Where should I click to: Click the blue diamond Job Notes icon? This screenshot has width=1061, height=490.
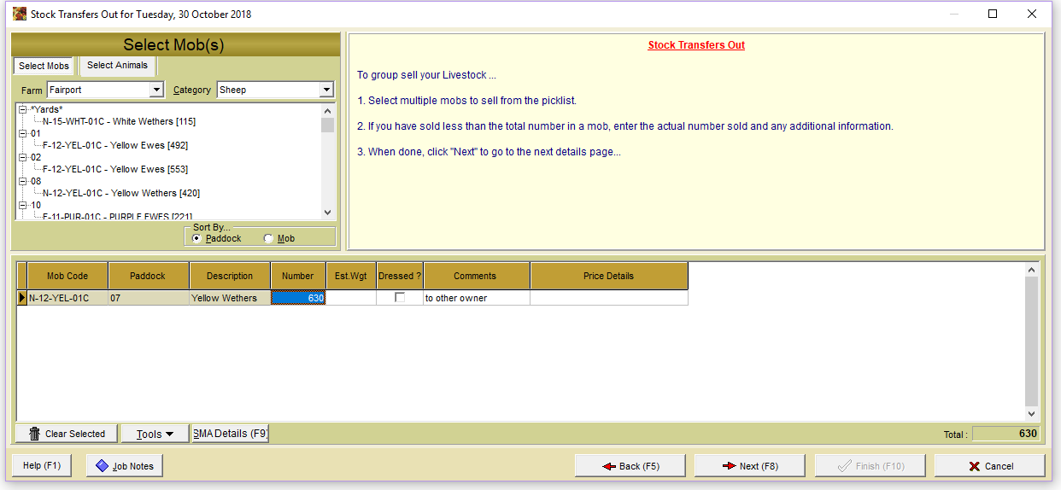(103, 466)
